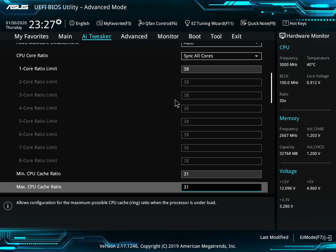Edit the Max. CPU Cache Ratio value

tap(221, 187)
